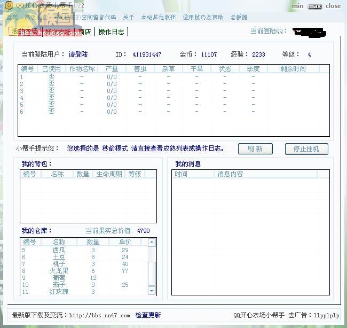Viewport: 347px width, 328px height.
Task: Click the 剩余时间 column header
Action: coord(293,69)
